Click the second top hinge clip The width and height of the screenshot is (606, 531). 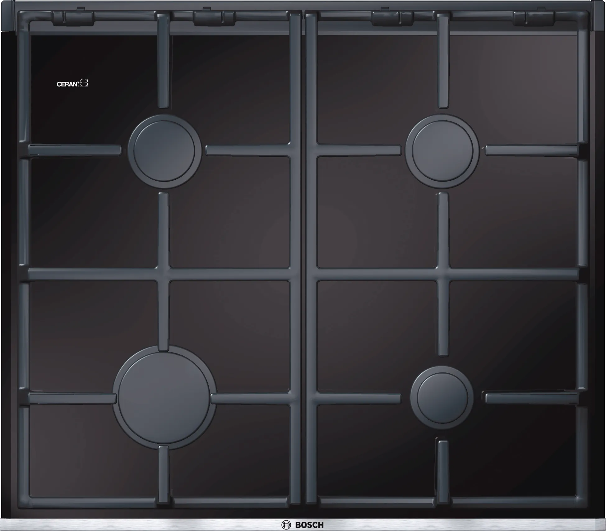click(214, 18)
